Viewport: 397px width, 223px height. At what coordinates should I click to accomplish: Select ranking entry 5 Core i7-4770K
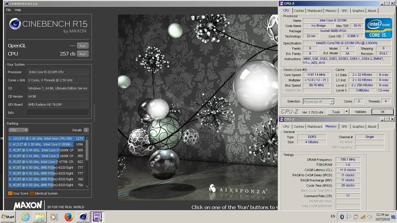click(47, 162)
